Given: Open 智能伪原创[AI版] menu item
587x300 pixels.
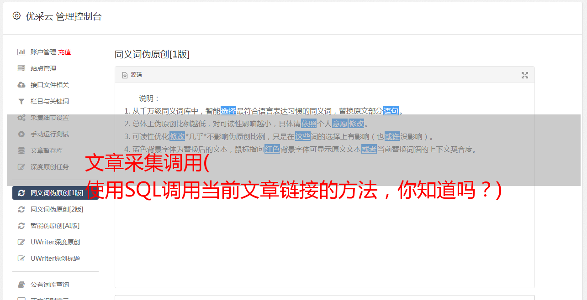Looking at the screenshot, I should [55, 226].
